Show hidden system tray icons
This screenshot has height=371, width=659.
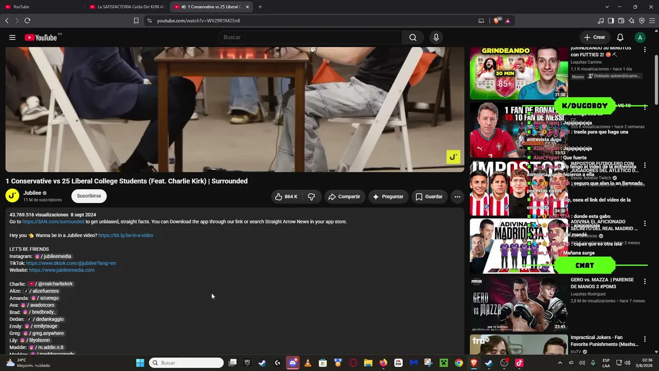(560, 363)
